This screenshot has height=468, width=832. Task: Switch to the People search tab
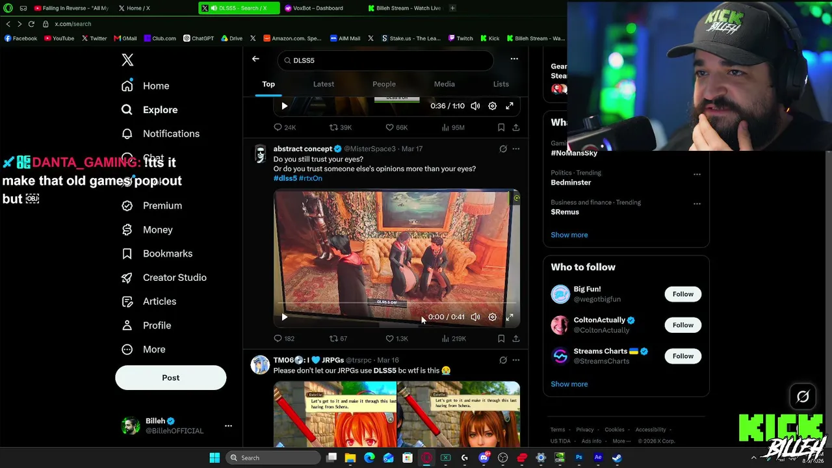click(384, 84)
